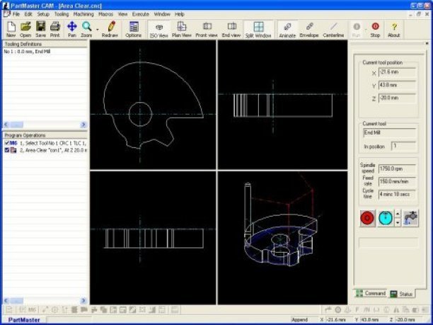Open the Setup menu

click(43, 14)
